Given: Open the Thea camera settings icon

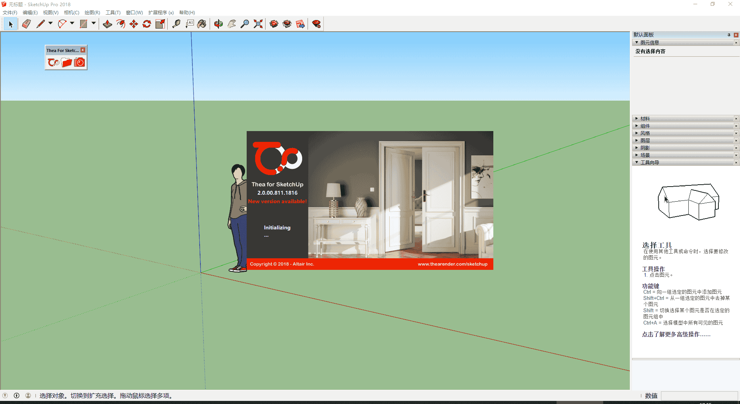Looking at the screenshot, I should click(79, 62).
